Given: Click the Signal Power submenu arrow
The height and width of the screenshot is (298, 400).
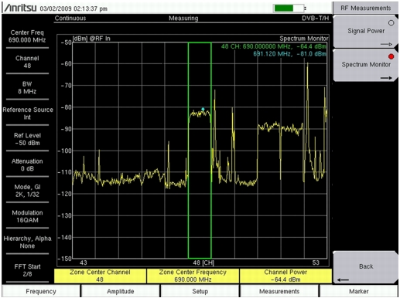Looking at the screenshot, I should pyautogui.click(x=386, y=44).
